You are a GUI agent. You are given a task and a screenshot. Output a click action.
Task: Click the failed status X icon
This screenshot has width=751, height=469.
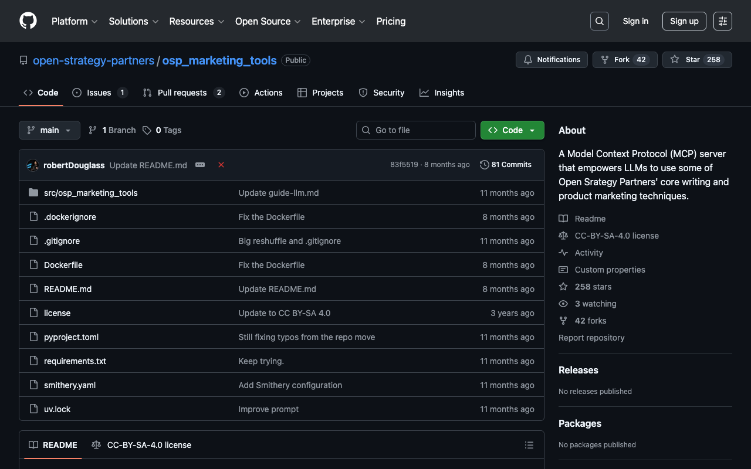pyautogui.click(x=221, y=165)
